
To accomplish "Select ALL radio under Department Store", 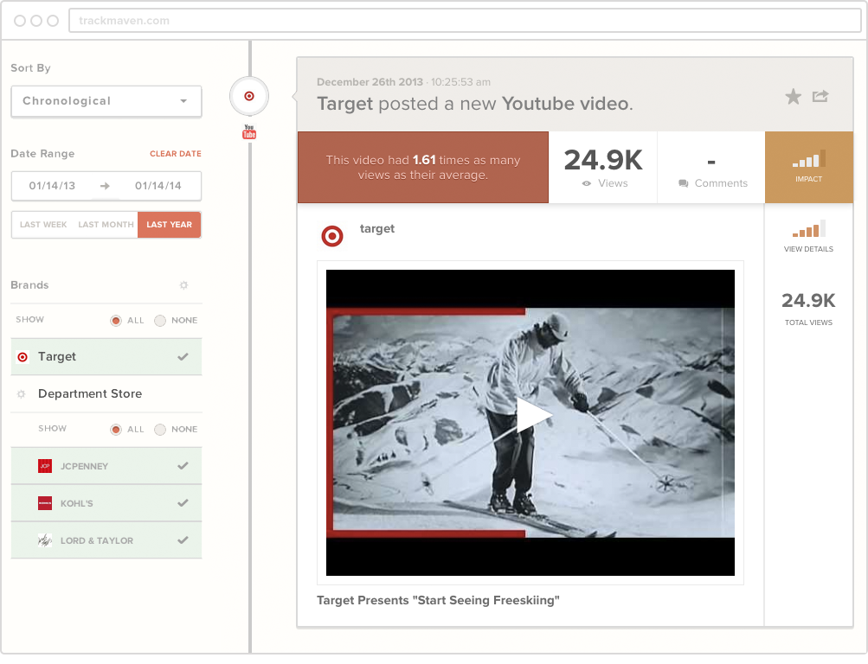I will 116,430.
